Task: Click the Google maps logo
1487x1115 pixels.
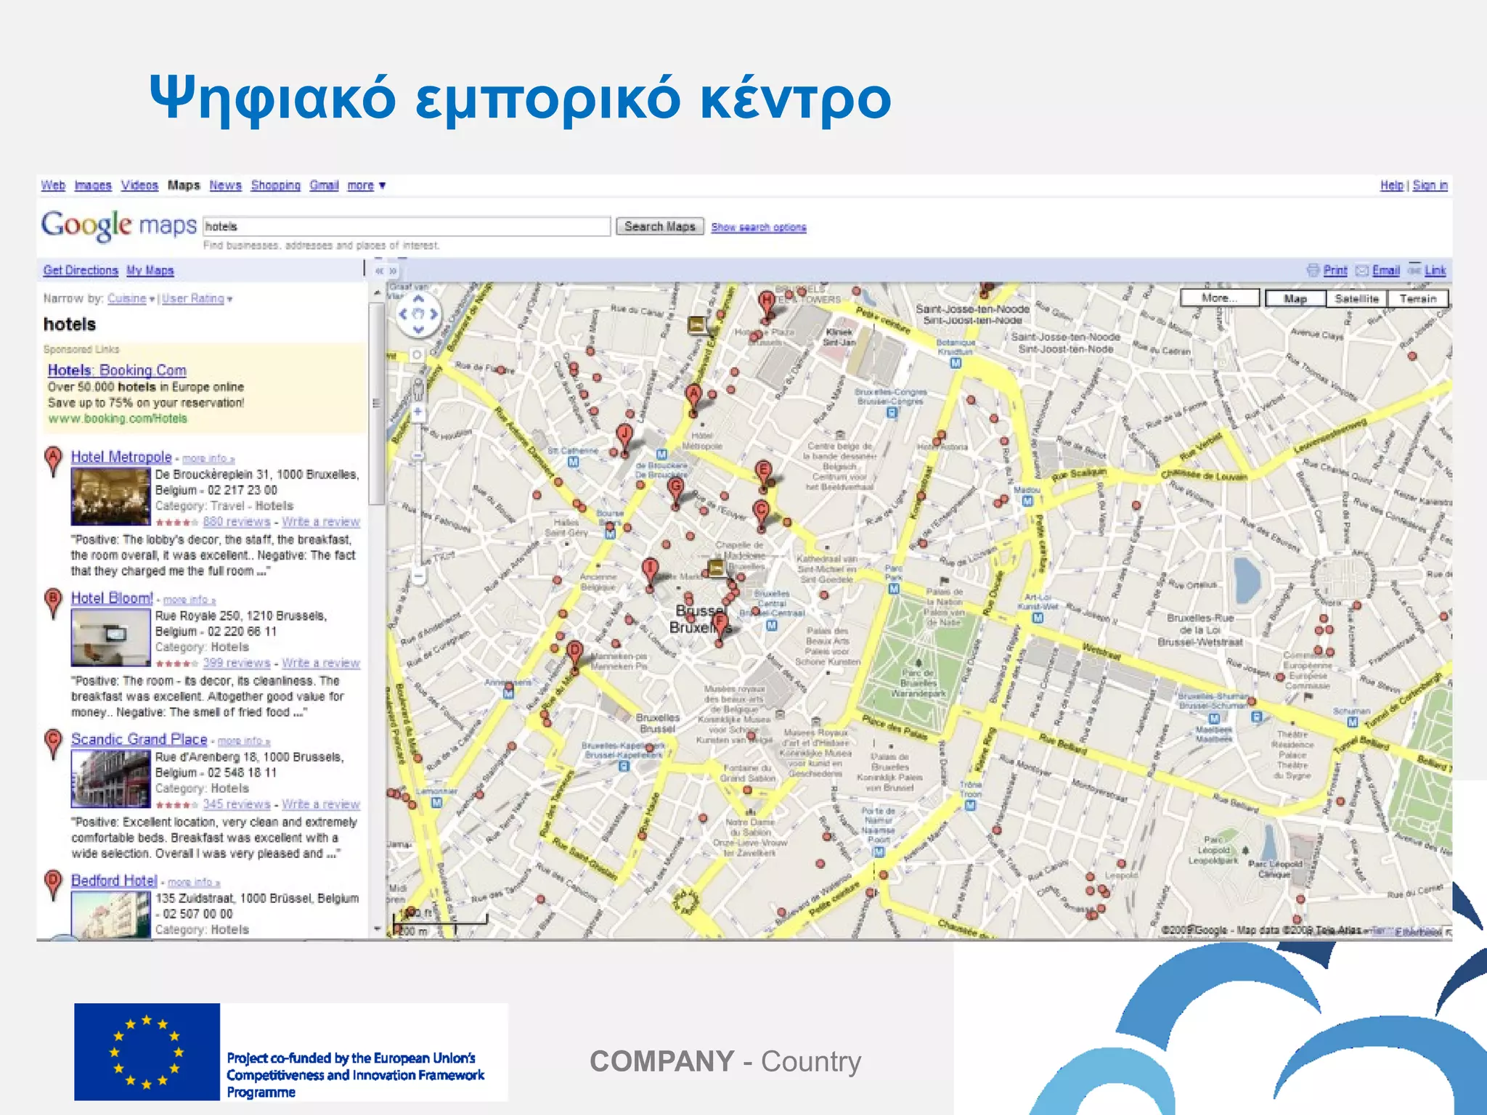Action: click(x=118, y=225)
